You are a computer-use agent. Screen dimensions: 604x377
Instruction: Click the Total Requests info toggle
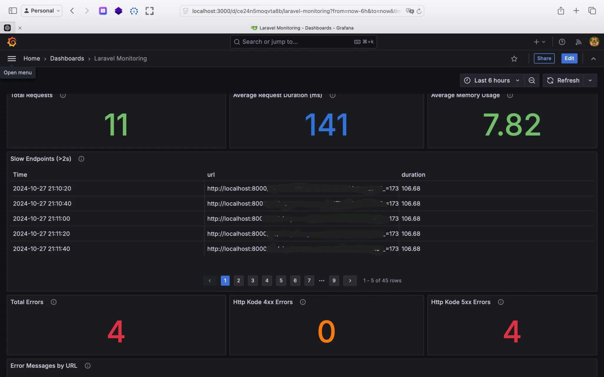coord(62,95)
